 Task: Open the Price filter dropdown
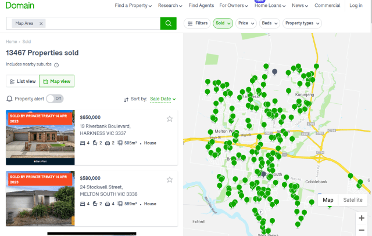click(x=246, y=23)
